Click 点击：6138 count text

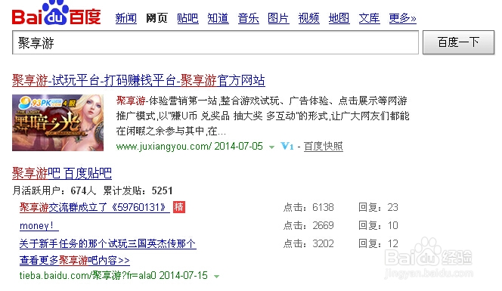pos(308,207)
